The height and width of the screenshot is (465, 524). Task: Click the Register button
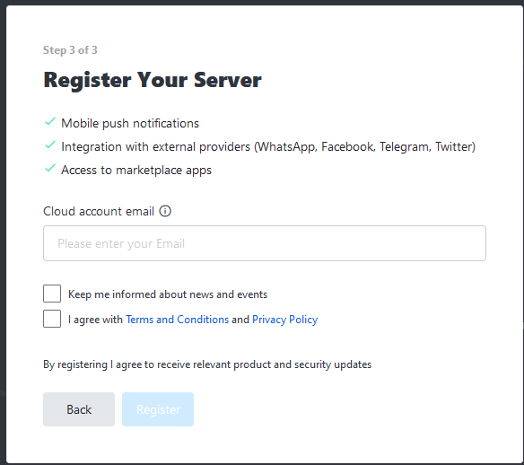(158, 409)
